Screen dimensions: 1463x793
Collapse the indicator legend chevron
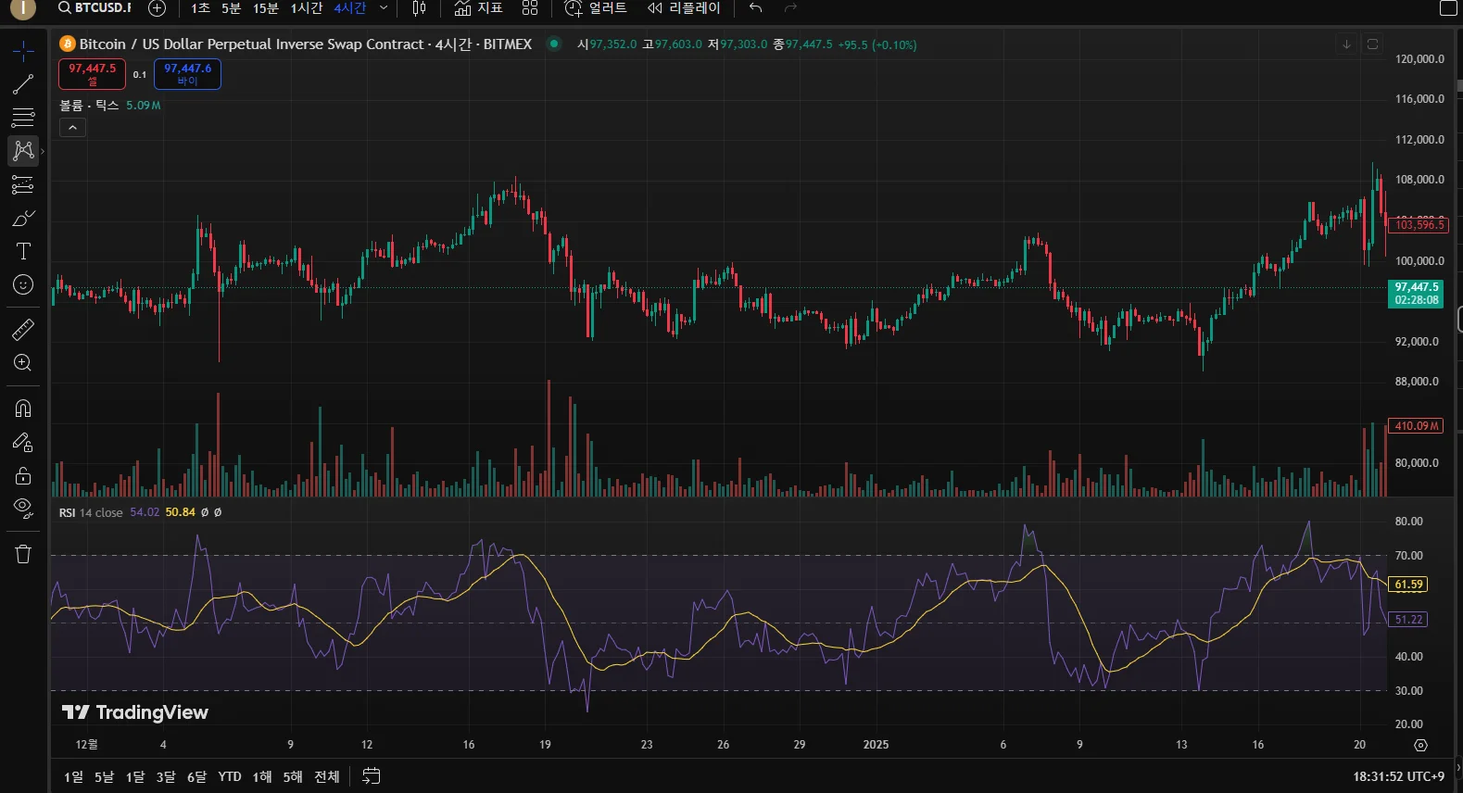tap(72, 128)
